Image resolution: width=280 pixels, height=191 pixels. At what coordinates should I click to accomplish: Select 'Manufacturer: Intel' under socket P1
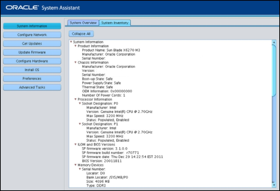(101, 128)
